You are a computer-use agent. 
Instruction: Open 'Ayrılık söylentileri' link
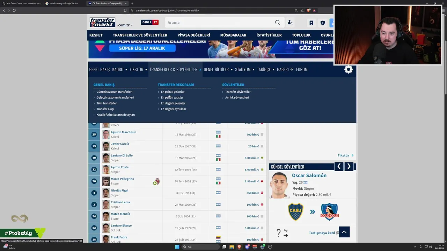[237, 98]
